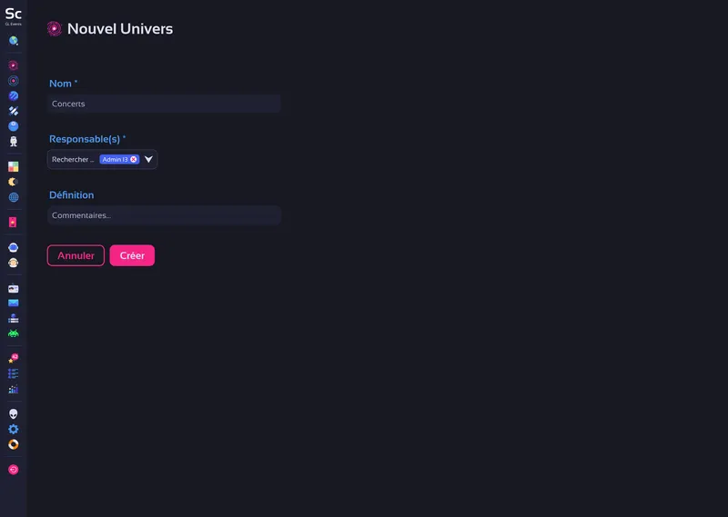
Task: Click the pink logout icon at sidebar bottom
Action: 14,470
